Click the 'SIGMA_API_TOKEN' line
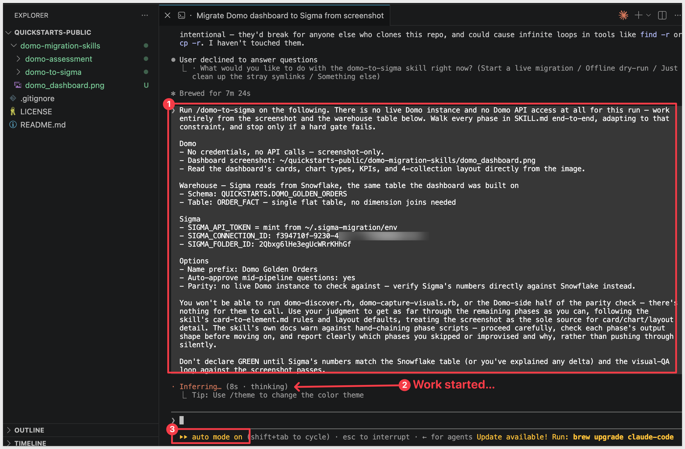Screen dimensions: 685x449 (288, 227)
